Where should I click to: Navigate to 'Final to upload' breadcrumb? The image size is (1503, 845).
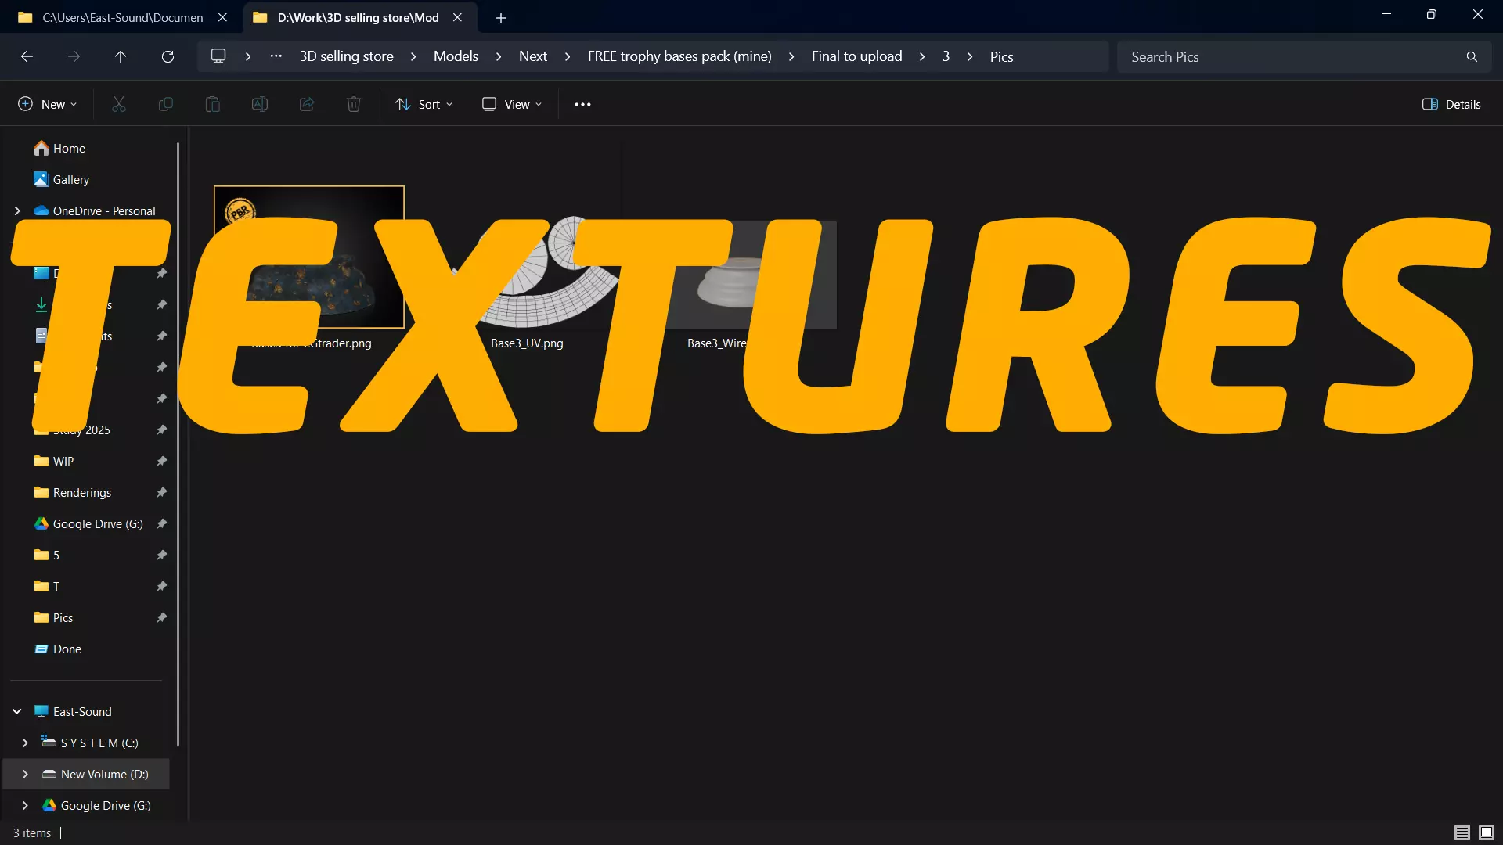click(x=856, y=56)
